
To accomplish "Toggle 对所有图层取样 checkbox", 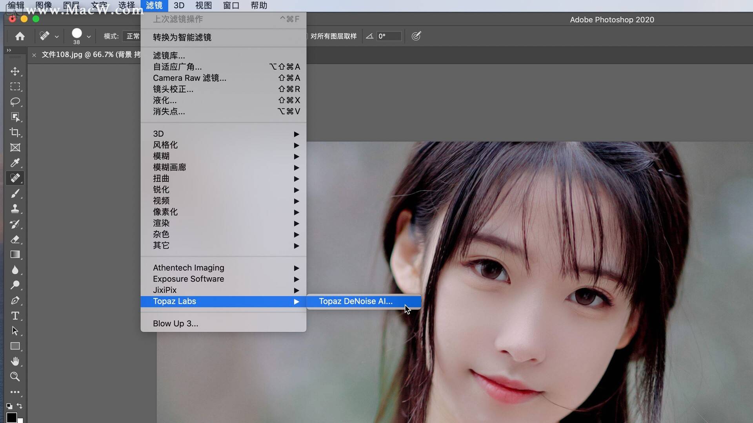I will [331, 36].
